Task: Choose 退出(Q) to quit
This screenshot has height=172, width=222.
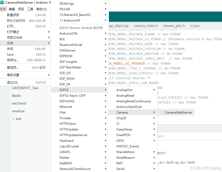Action: click(25, 83)
